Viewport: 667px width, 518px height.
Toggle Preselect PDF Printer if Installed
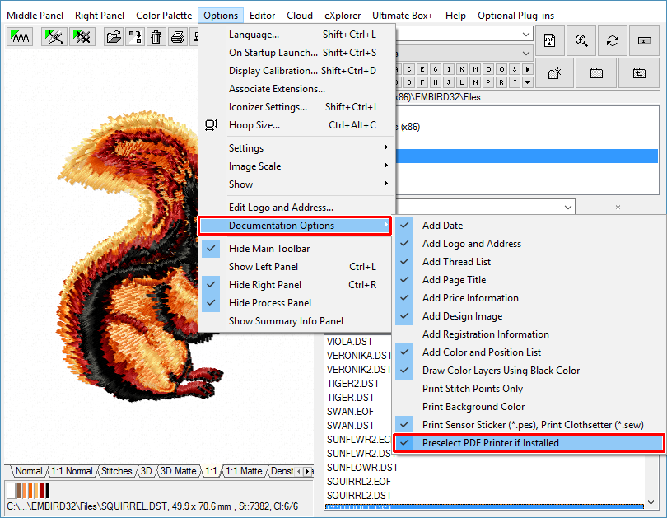(x=490, y=443)
